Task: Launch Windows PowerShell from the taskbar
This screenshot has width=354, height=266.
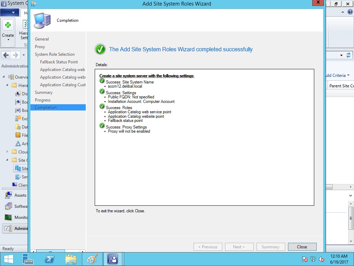Action: pos(49,259)
